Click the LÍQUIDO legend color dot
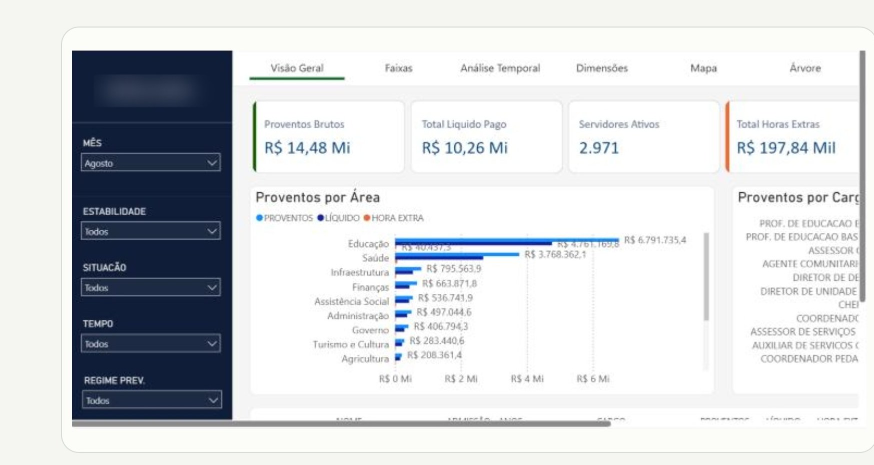 (x=321, y=218)
